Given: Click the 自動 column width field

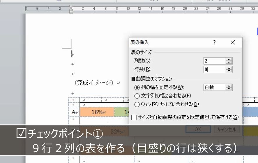Looking at the screenshot, I should (x=215, y=87).
